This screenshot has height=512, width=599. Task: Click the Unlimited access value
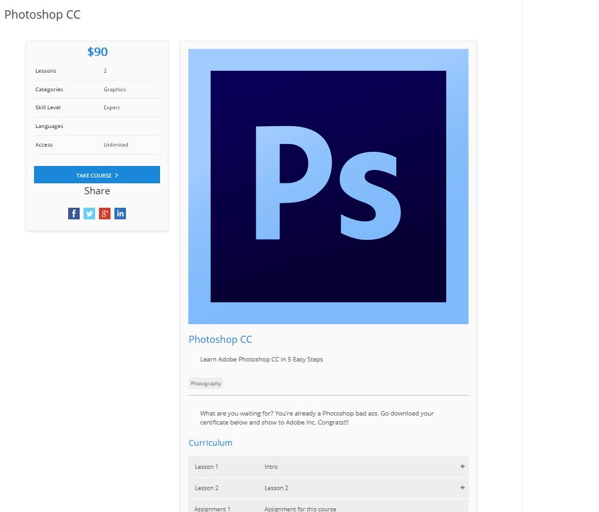coord(116,145)
